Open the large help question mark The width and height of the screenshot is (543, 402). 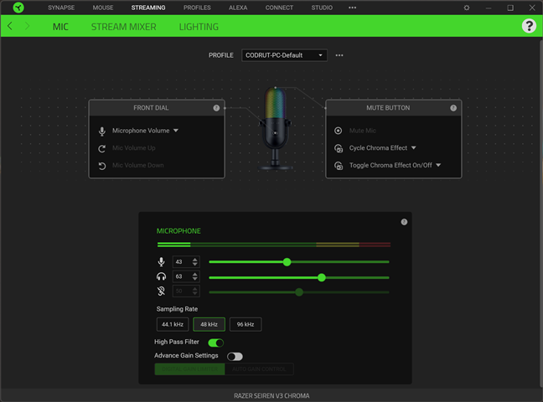tap(529, 26)
